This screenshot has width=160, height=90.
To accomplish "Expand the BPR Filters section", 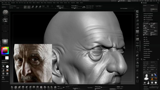I will pos(146,41).
